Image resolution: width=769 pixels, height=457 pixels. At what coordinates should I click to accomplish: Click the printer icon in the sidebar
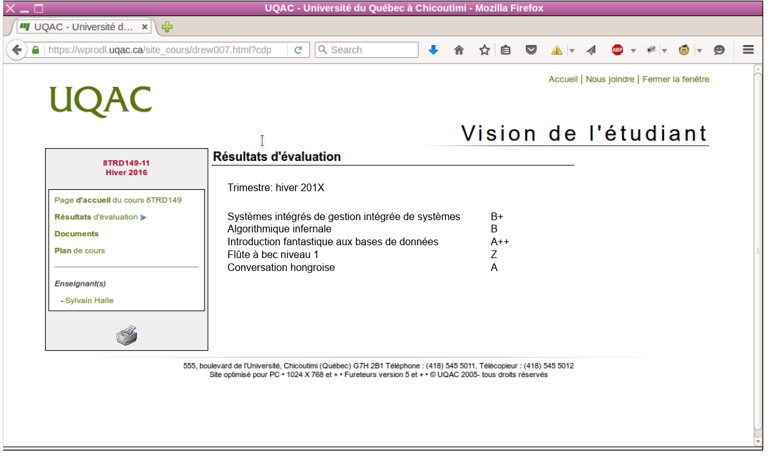[127, 335]
